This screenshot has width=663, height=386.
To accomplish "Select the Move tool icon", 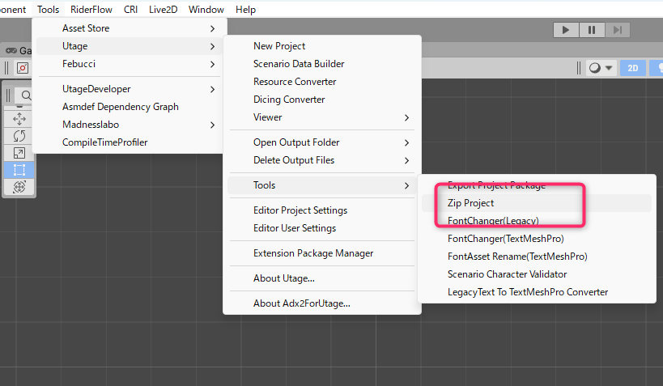I will pyautogui.click(x=20, y=118).
